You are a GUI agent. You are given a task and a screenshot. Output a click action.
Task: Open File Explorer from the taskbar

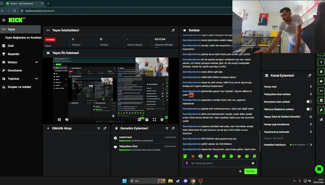click(x=170, y=181)
